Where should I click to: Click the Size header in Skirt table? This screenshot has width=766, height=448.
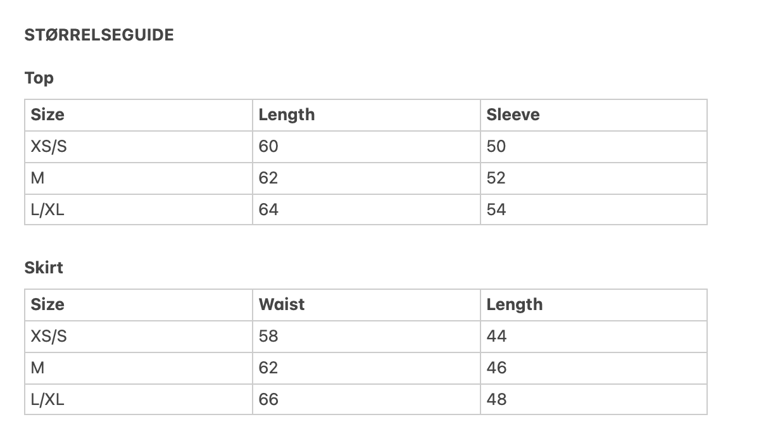coord(47,304)
